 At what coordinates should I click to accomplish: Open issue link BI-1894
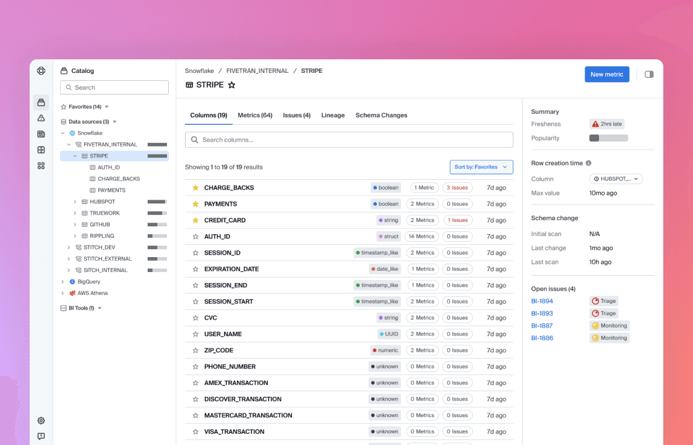coord(542,301)
